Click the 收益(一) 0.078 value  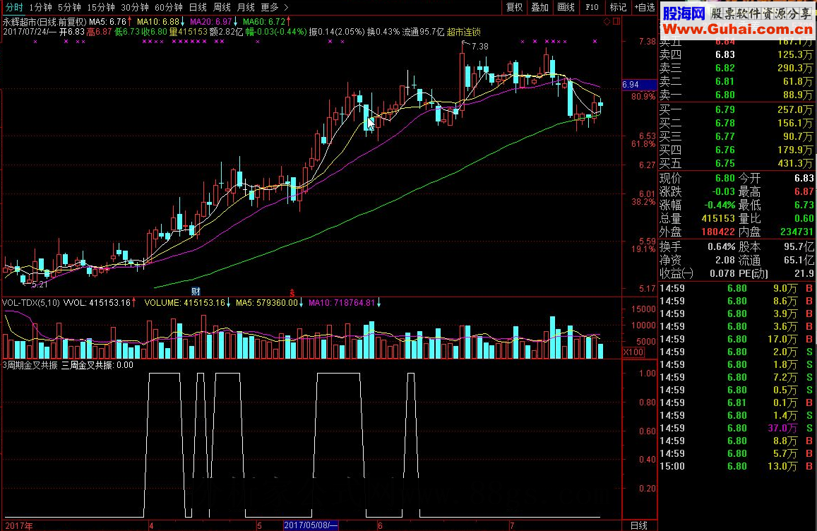coord(722,273)
